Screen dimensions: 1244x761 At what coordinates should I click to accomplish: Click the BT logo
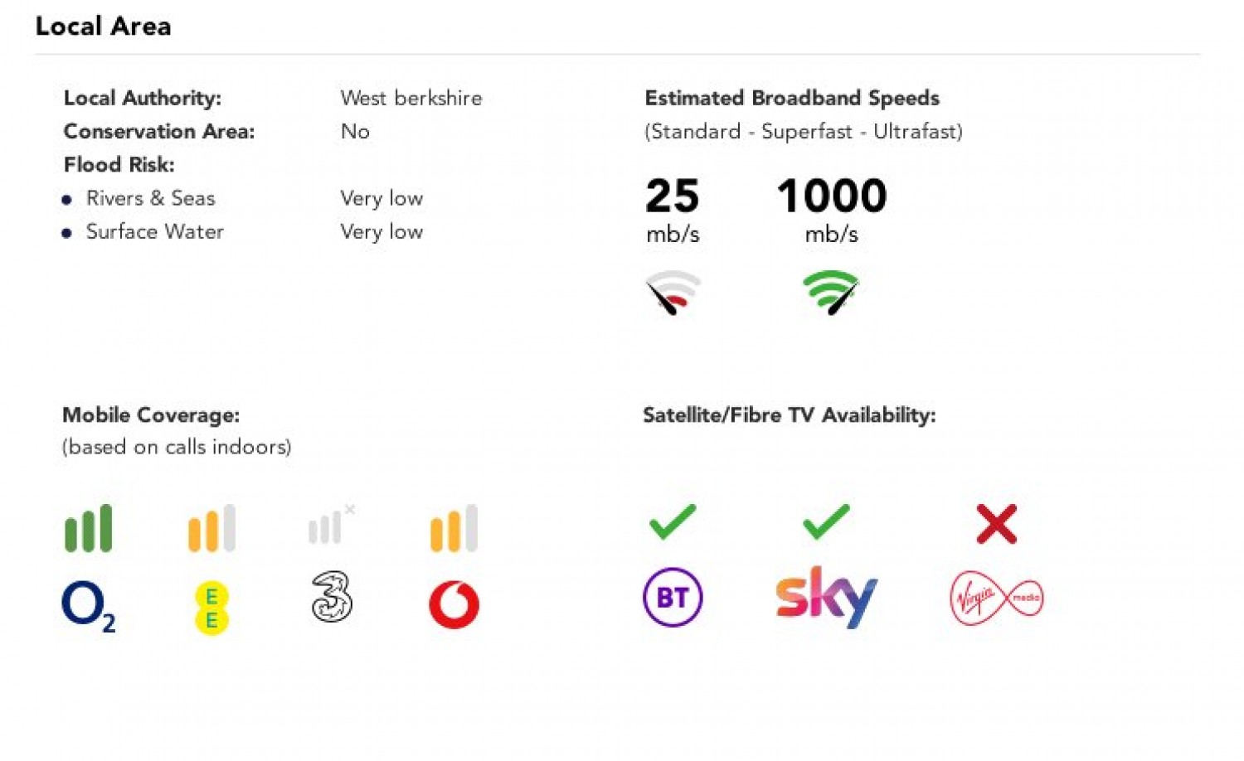[x=673, y=597]
